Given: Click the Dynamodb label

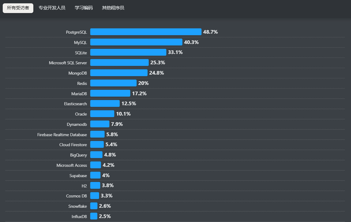Looking at the screenshot, I should coord(77,124).
